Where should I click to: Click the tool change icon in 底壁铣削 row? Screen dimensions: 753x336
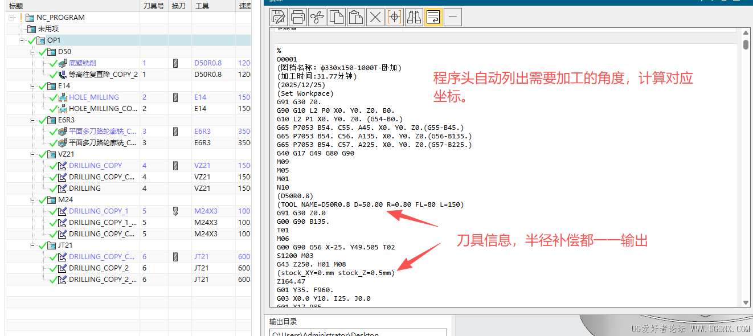pyautogui.click(x=175, y=63)
